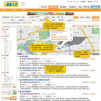This screenshot has width=101, height=101.
Task: Open the 日期 选择/修改 selector
Action: (x=61, y=20)
